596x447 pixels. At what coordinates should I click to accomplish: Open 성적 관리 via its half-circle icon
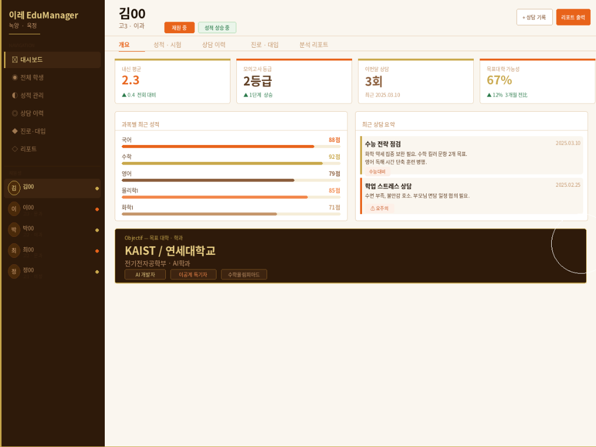(15, 95)
